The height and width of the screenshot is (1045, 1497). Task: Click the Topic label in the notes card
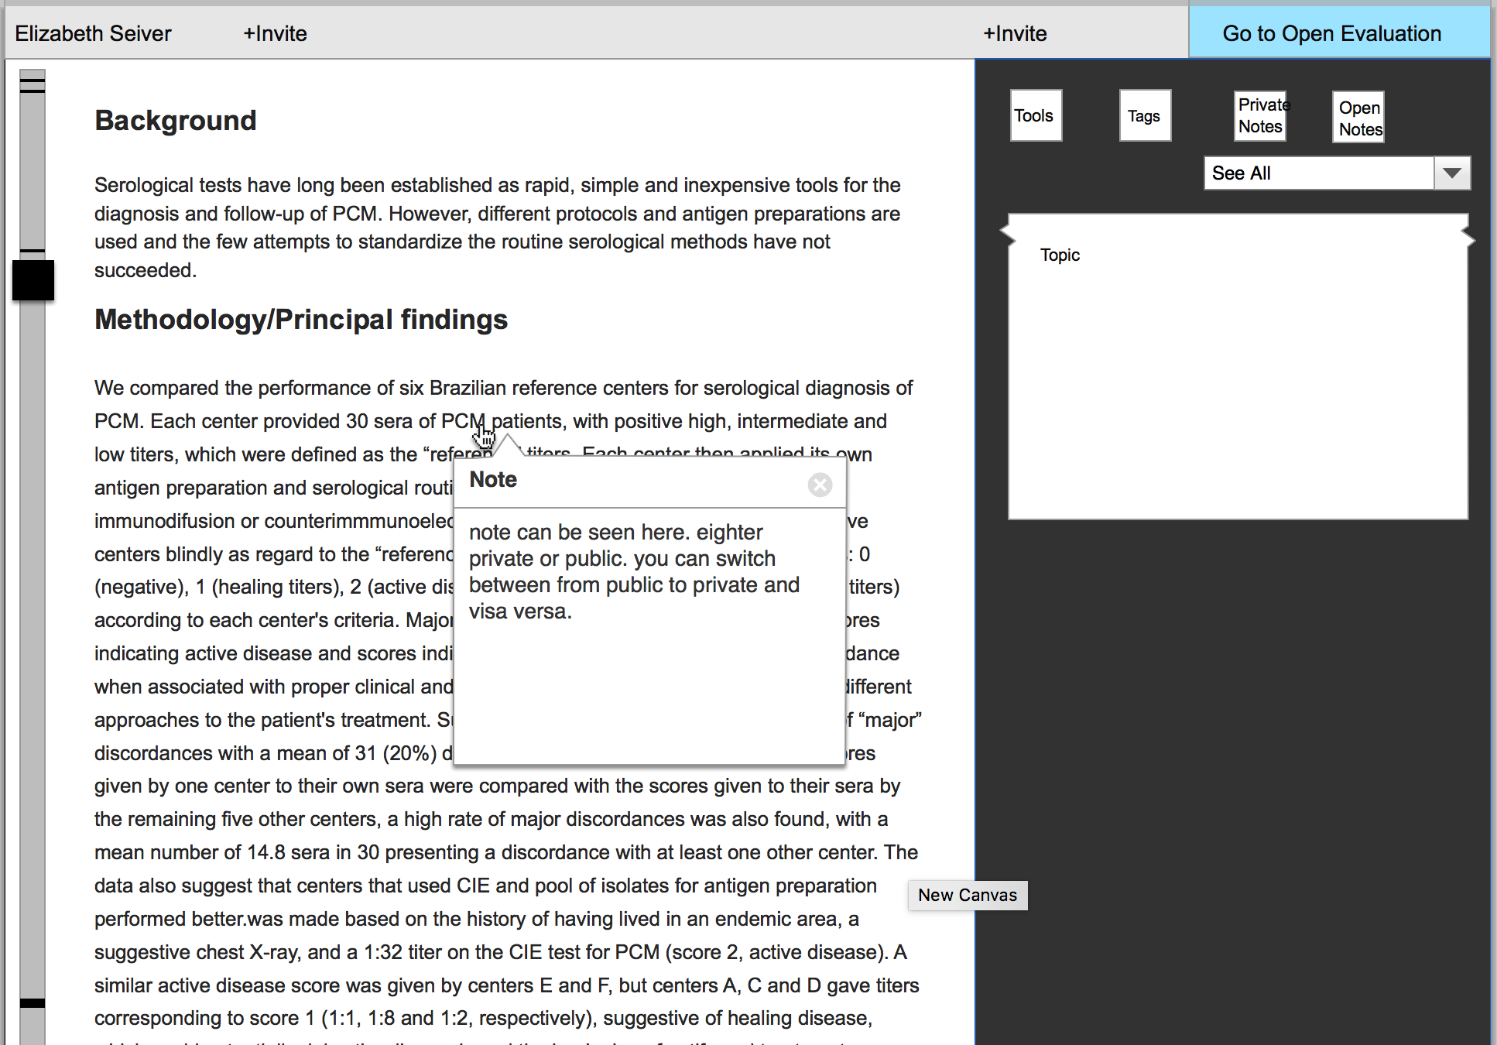pyautogui.click(x=1060, y=255)
